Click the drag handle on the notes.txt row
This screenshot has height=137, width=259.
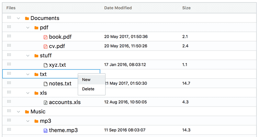pyautogui.click(x=9, y=83)
